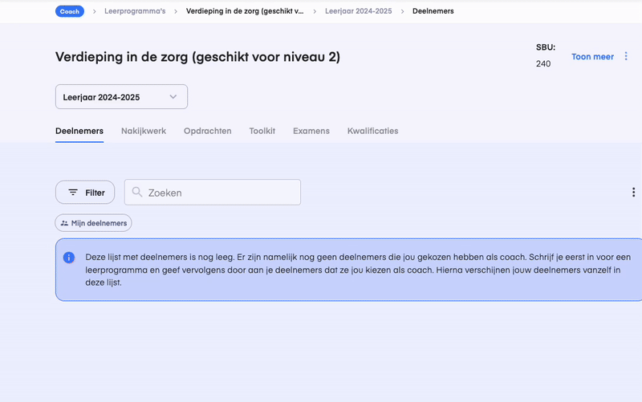642x402 pixels.
Task: Open Leerprogramma's breadcrumb link
Action: (135, 11)
